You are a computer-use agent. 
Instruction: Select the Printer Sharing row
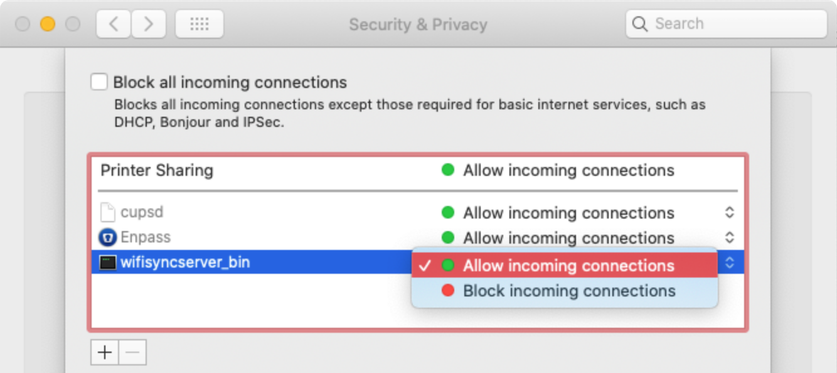point(418,171)
